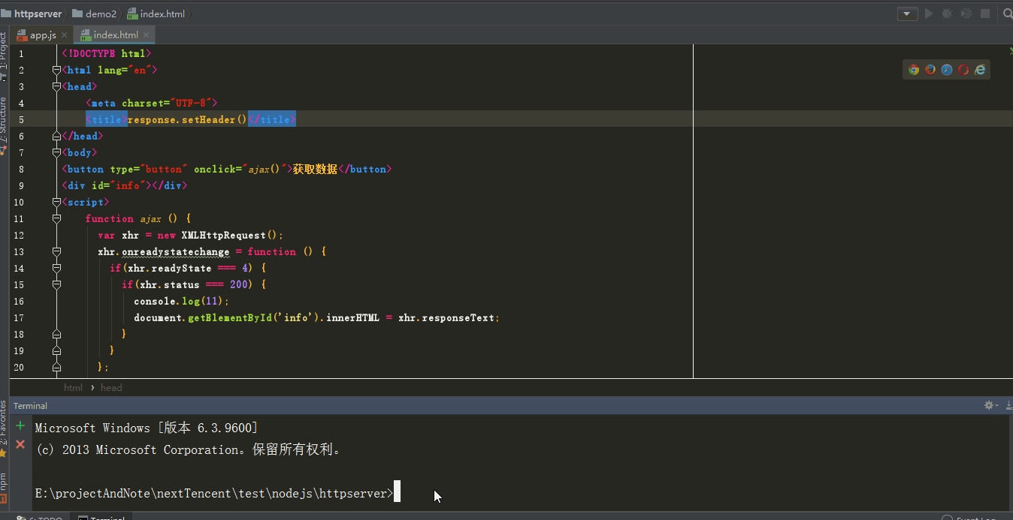Click the search magnifier icon

click(x=1008, y=14)
